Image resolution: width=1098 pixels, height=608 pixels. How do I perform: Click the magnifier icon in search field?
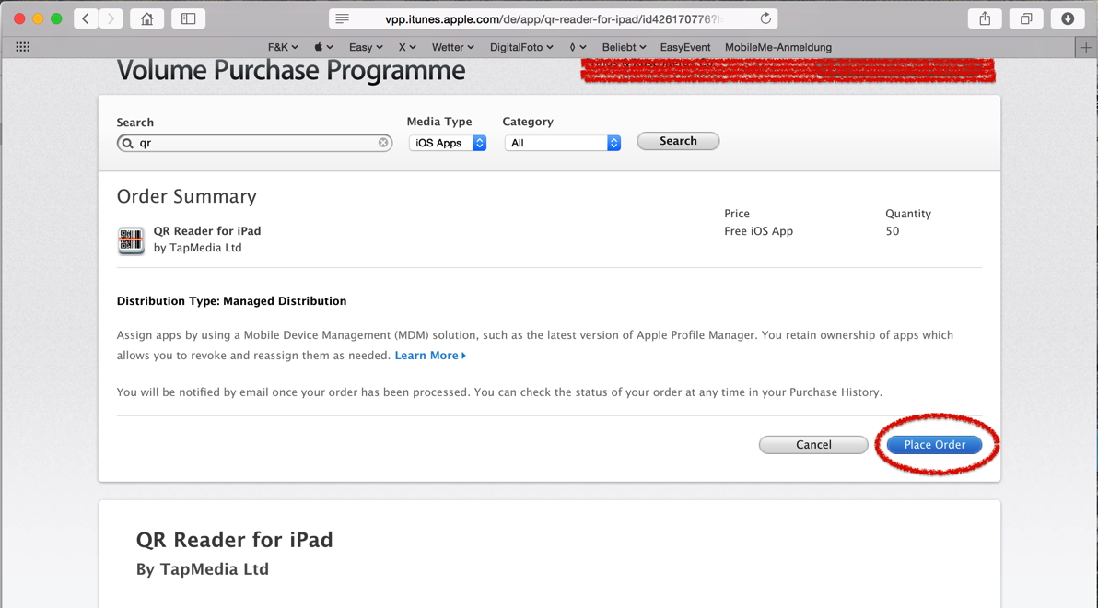[127, 143]
